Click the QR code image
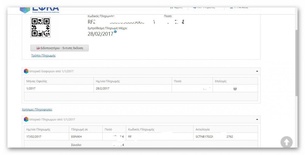The height and width of the screenshot is (155, 305). (40, 27)
